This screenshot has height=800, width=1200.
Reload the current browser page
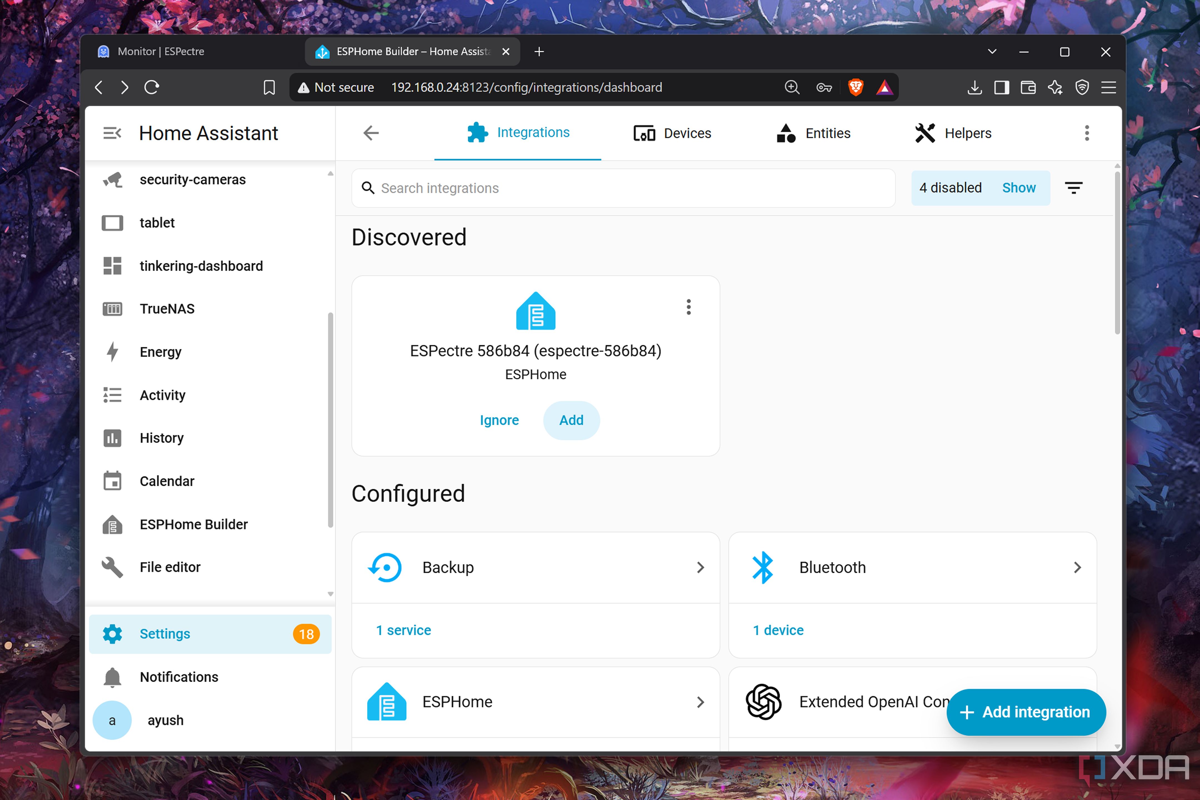tap(152, 87)
